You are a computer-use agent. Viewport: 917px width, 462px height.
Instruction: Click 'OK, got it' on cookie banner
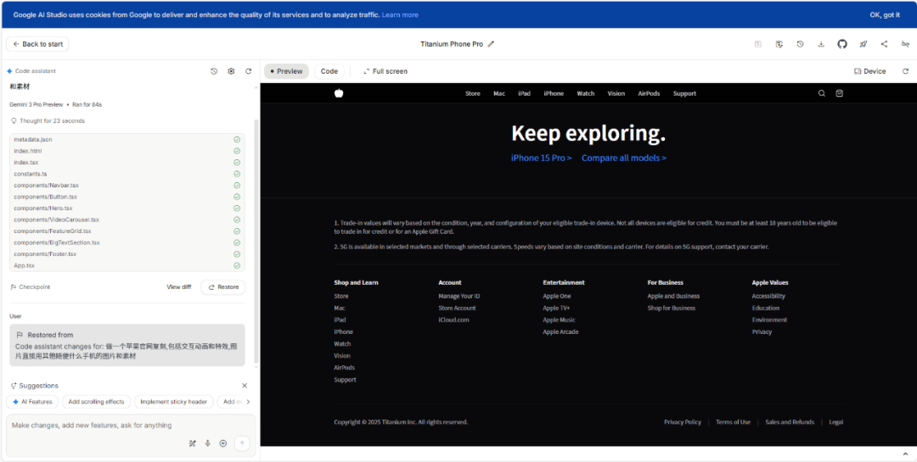coord(884,14)
